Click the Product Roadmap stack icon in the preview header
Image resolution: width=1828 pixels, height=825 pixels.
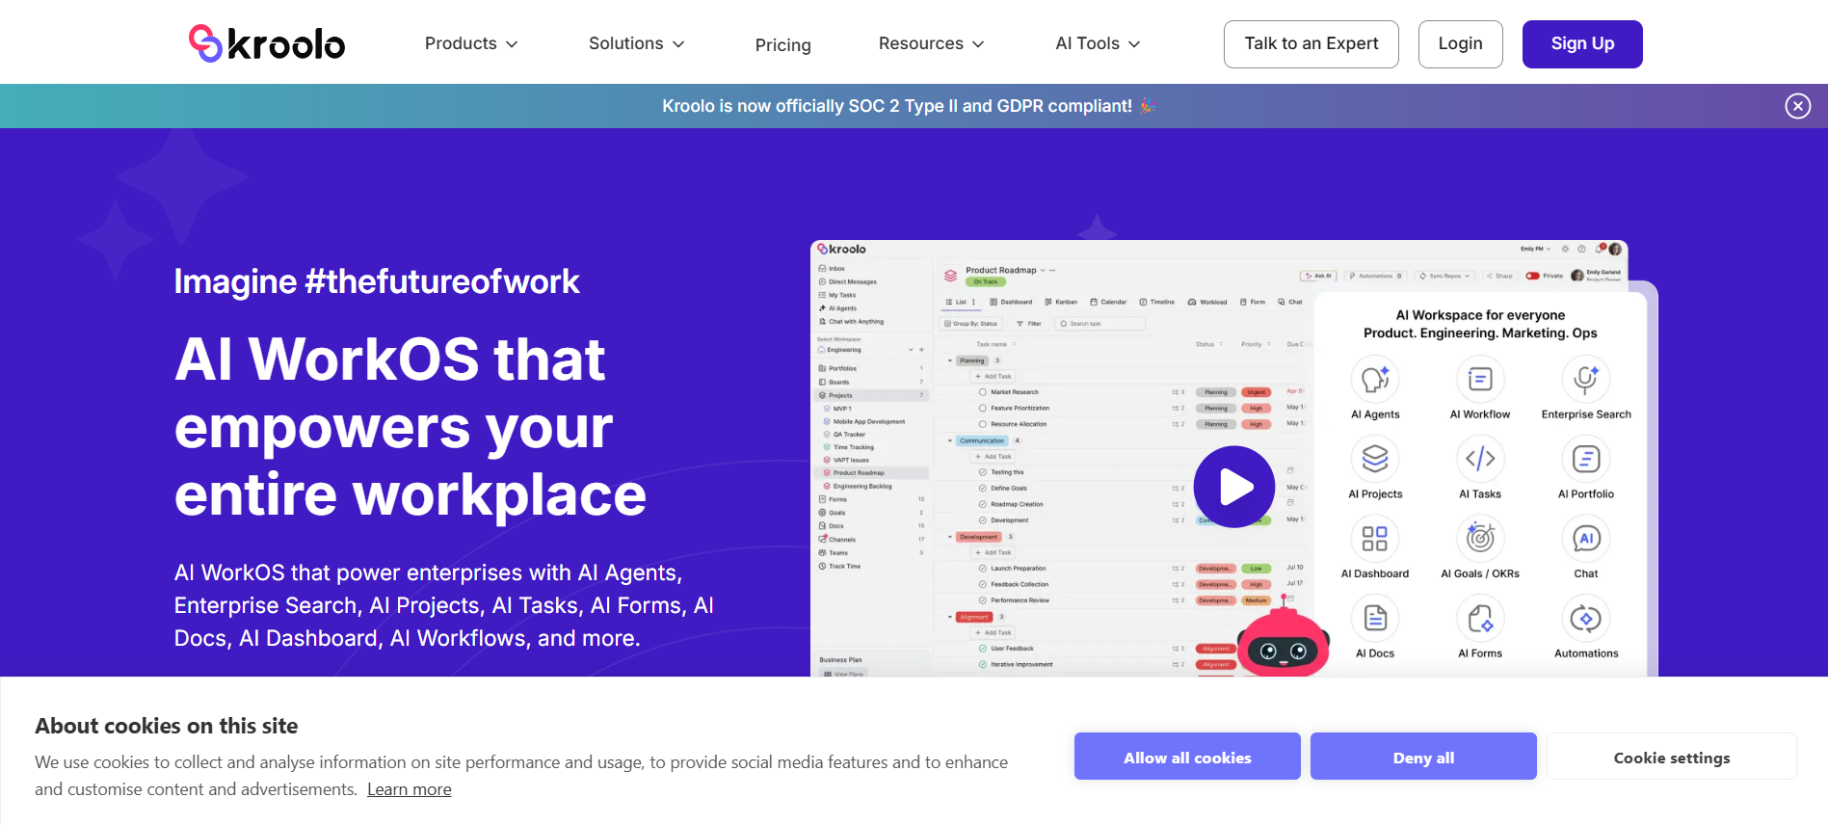click(x=950, y=276)
